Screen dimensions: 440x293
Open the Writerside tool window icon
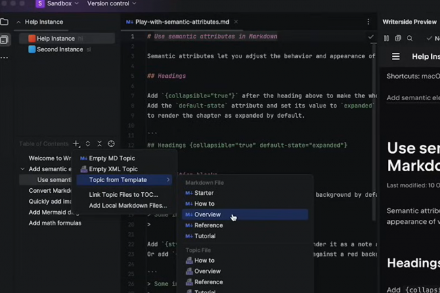pos(4,40)
